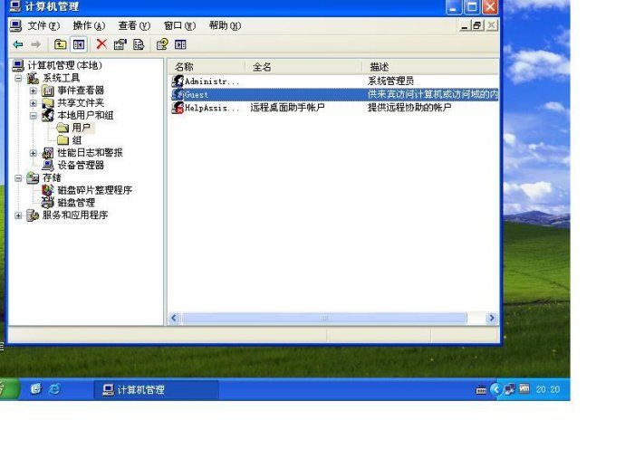
Task: Expand hidden tray icons arrow
Action: click(x=495, y=389)
